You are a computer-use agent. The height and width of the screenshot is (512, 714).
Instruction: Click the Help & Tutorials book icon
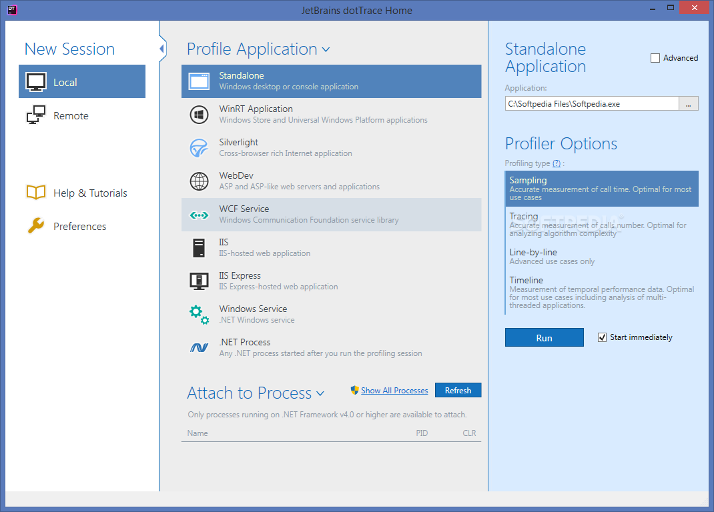click(36, 193)
